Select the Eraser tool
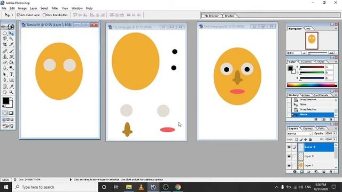This screenshot has height=192, width=342. 5,62
